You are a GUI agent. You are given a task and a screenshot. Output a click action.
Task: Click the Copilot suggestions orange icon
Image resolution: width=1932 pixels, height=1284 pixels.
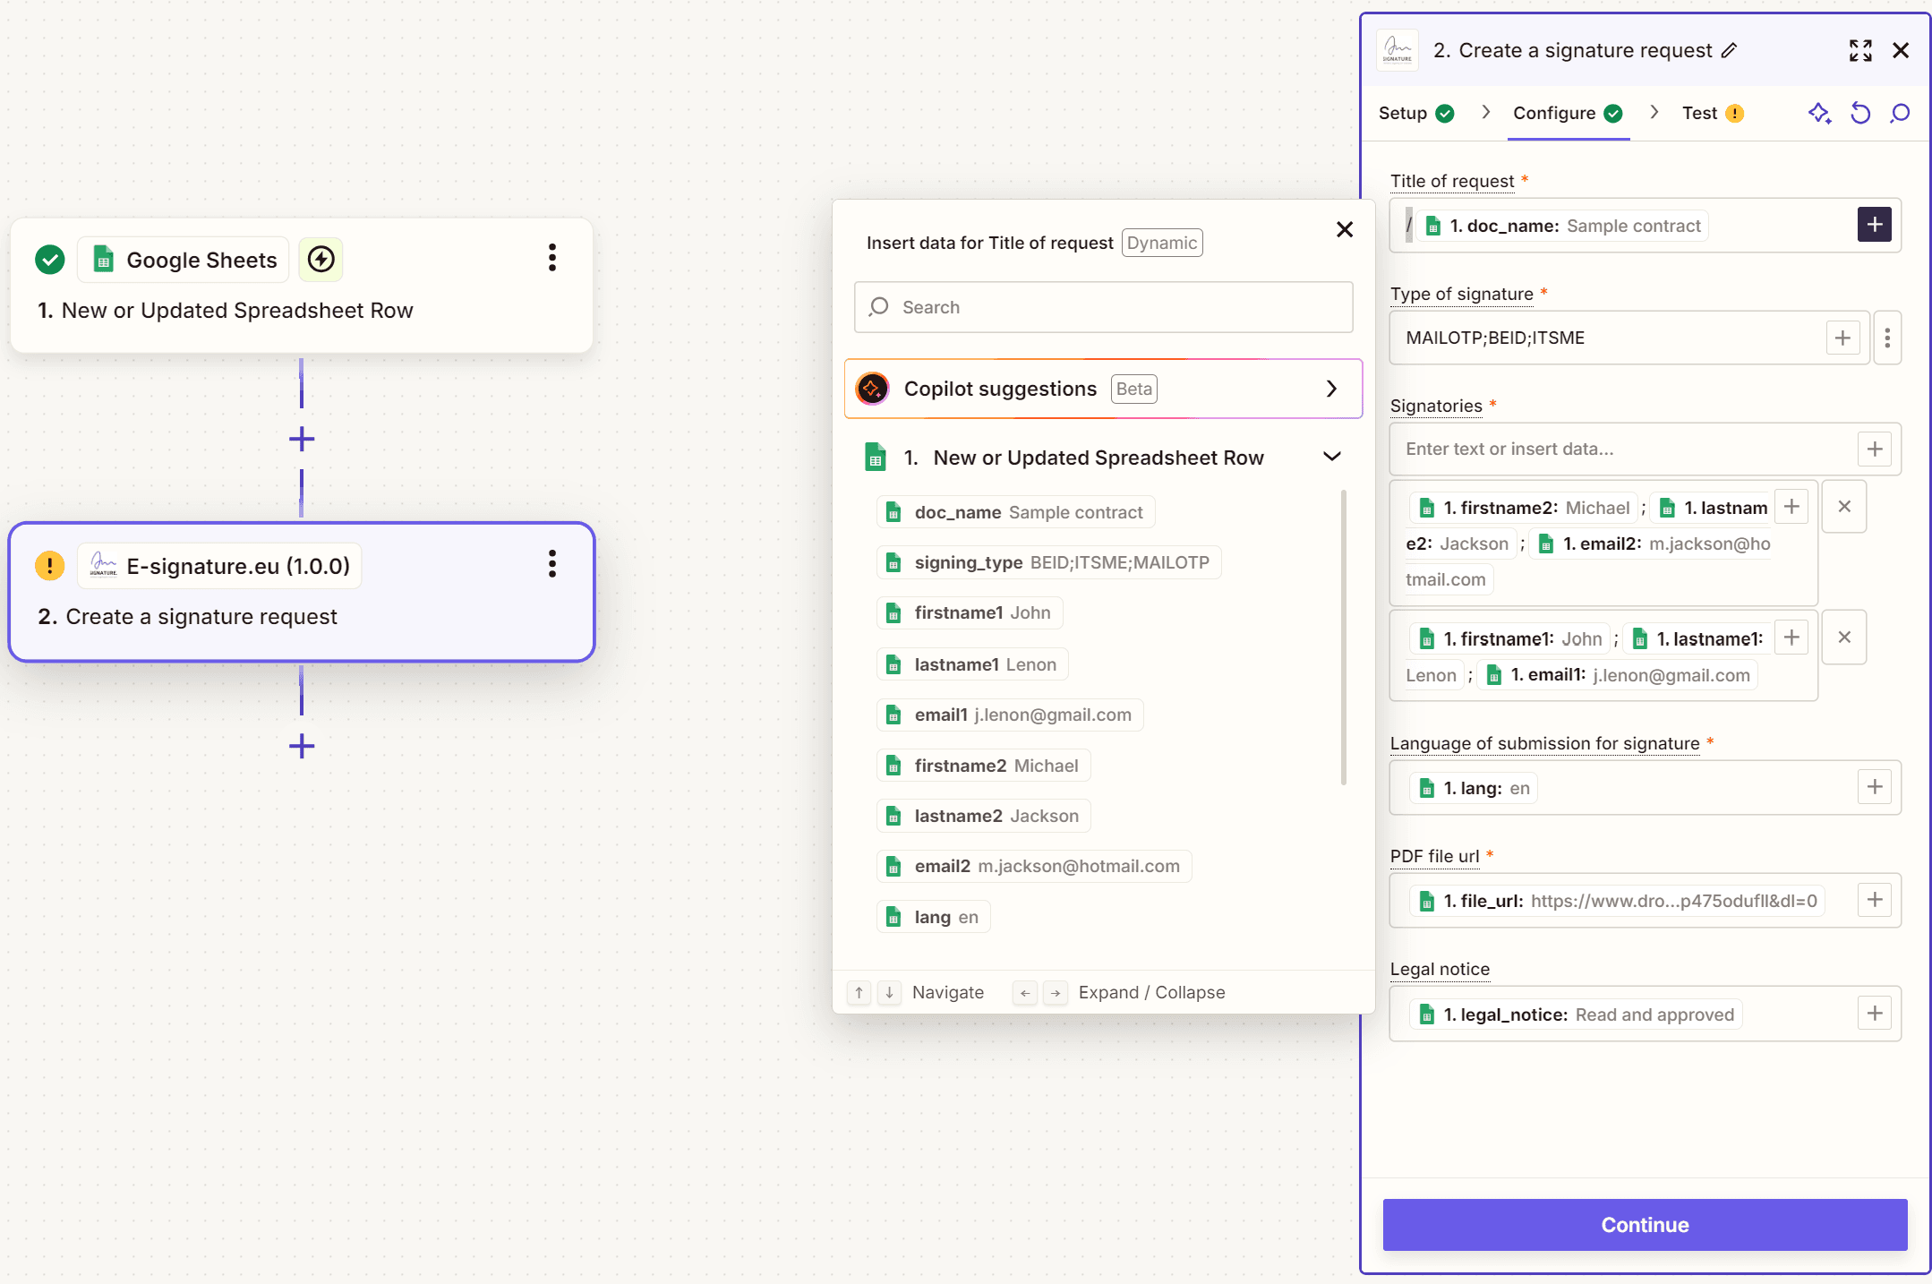872,389
